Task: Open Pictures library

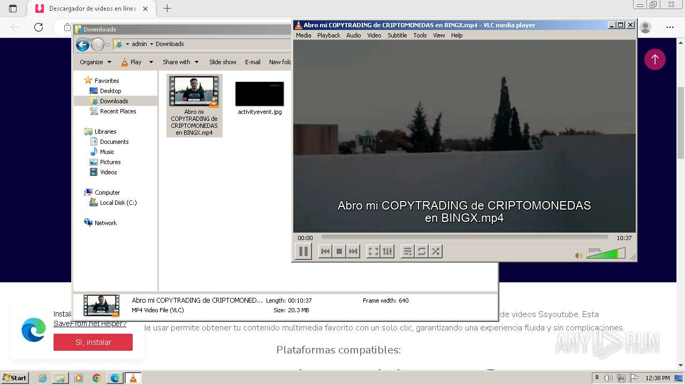Action: pyautogui.click(x=110, y=162)
